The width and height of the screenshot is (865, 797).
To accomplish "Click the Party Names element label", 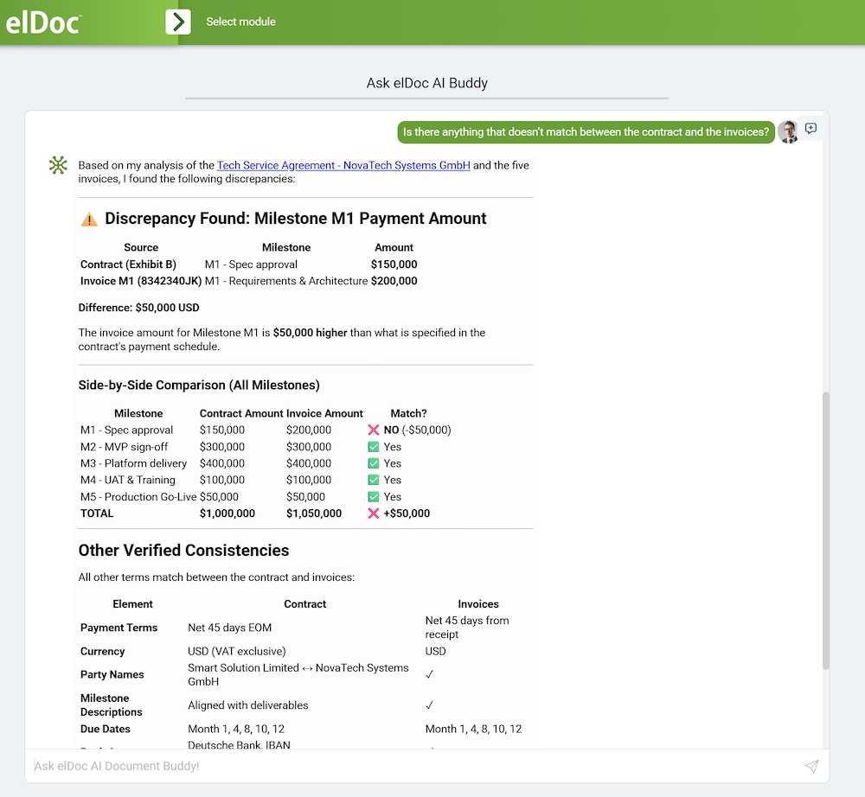I will coord(112,674).
